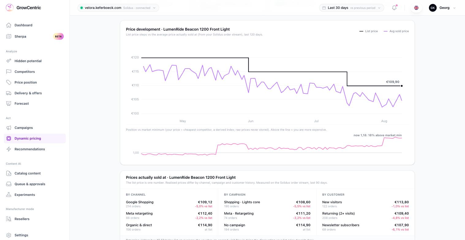Open Delivery & offers page
Screen dimensions: 465x240
point(35,93)
